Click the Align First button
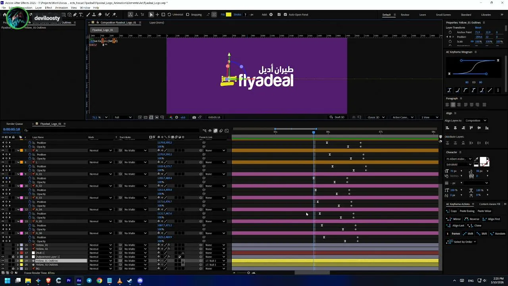The height and width of the screenshot is (286, 508). [x=491, y=219]
